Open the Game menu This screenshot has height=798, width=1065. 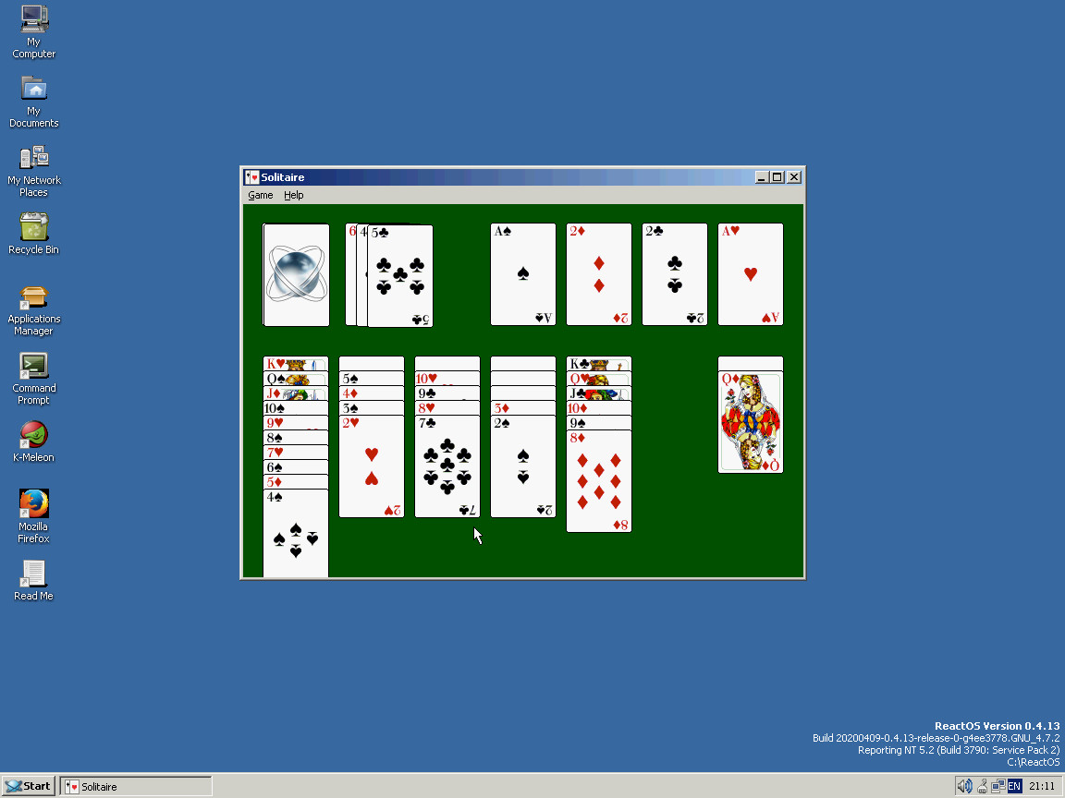click(x=261, y=196)
